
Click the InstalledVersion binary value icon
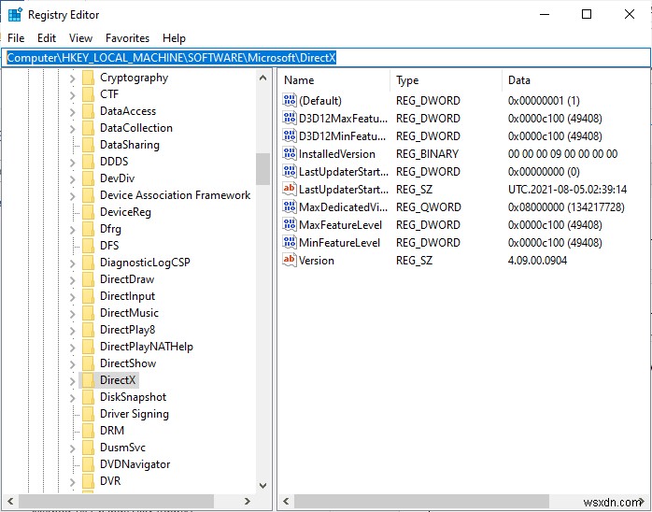click(x=289, y=153)
